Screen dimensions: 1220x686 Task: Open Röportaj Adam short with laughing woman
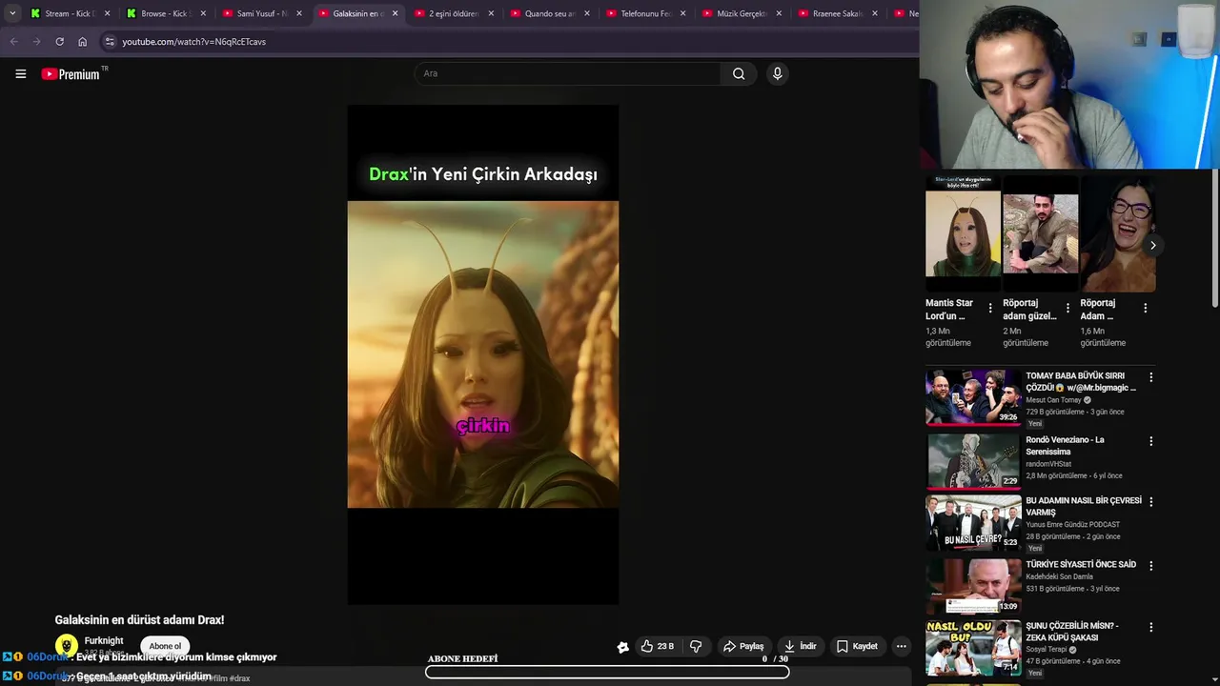pos(1117,233)
